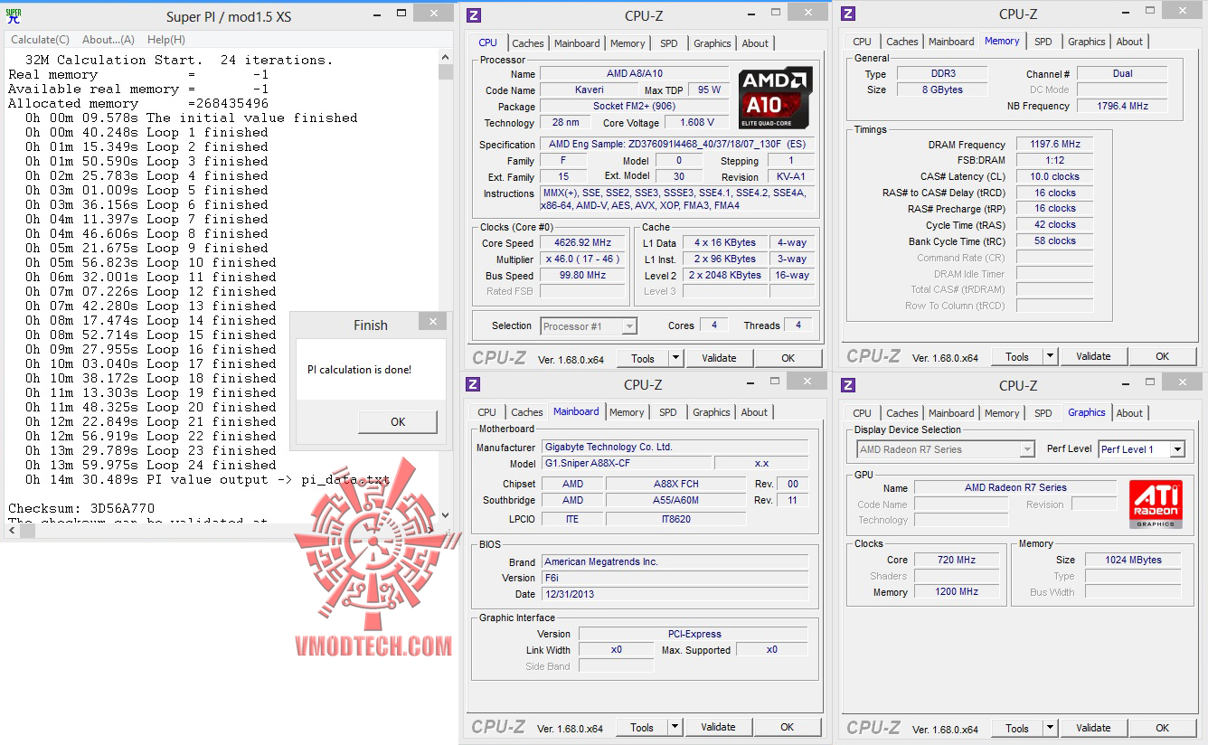Click Validate in the CPU-Z Mainboard window
Viewport: 1208px width, 745px height.
pos(718,727)
